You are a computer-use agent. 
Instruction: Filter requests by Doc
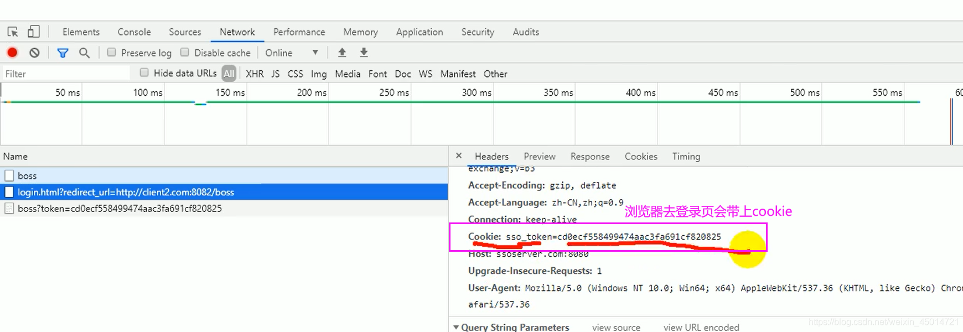coord(403,74)
